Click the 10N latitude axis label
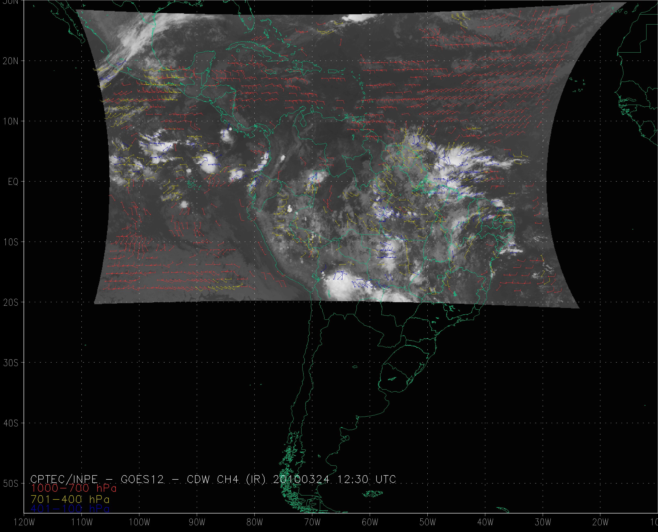Image resolution: width=658 pixels, height=532 pixels. (x=11, y=121)
